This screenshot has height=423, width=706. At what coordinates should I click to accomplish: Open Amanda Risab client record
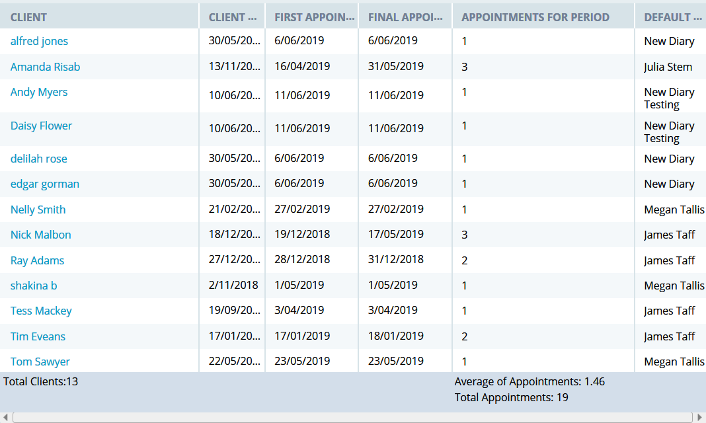(x=45, y=67)
